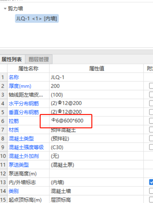Tick the checkbox in the 混凝土强度等级 row
The image size is (153, 203).
click(x=151, y=147)
